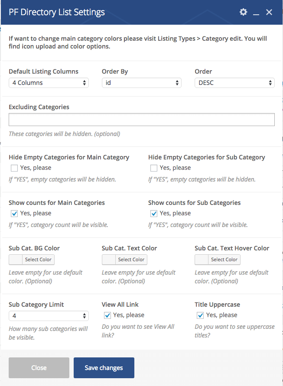Viewport: 283px width, 386px height.
Task: Click Select Color for Sub Cat. BG Color
Action: point(38,259)
